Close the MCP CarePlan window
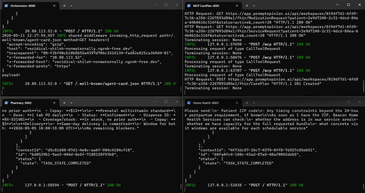365x193 pixels. coord(360,5)
